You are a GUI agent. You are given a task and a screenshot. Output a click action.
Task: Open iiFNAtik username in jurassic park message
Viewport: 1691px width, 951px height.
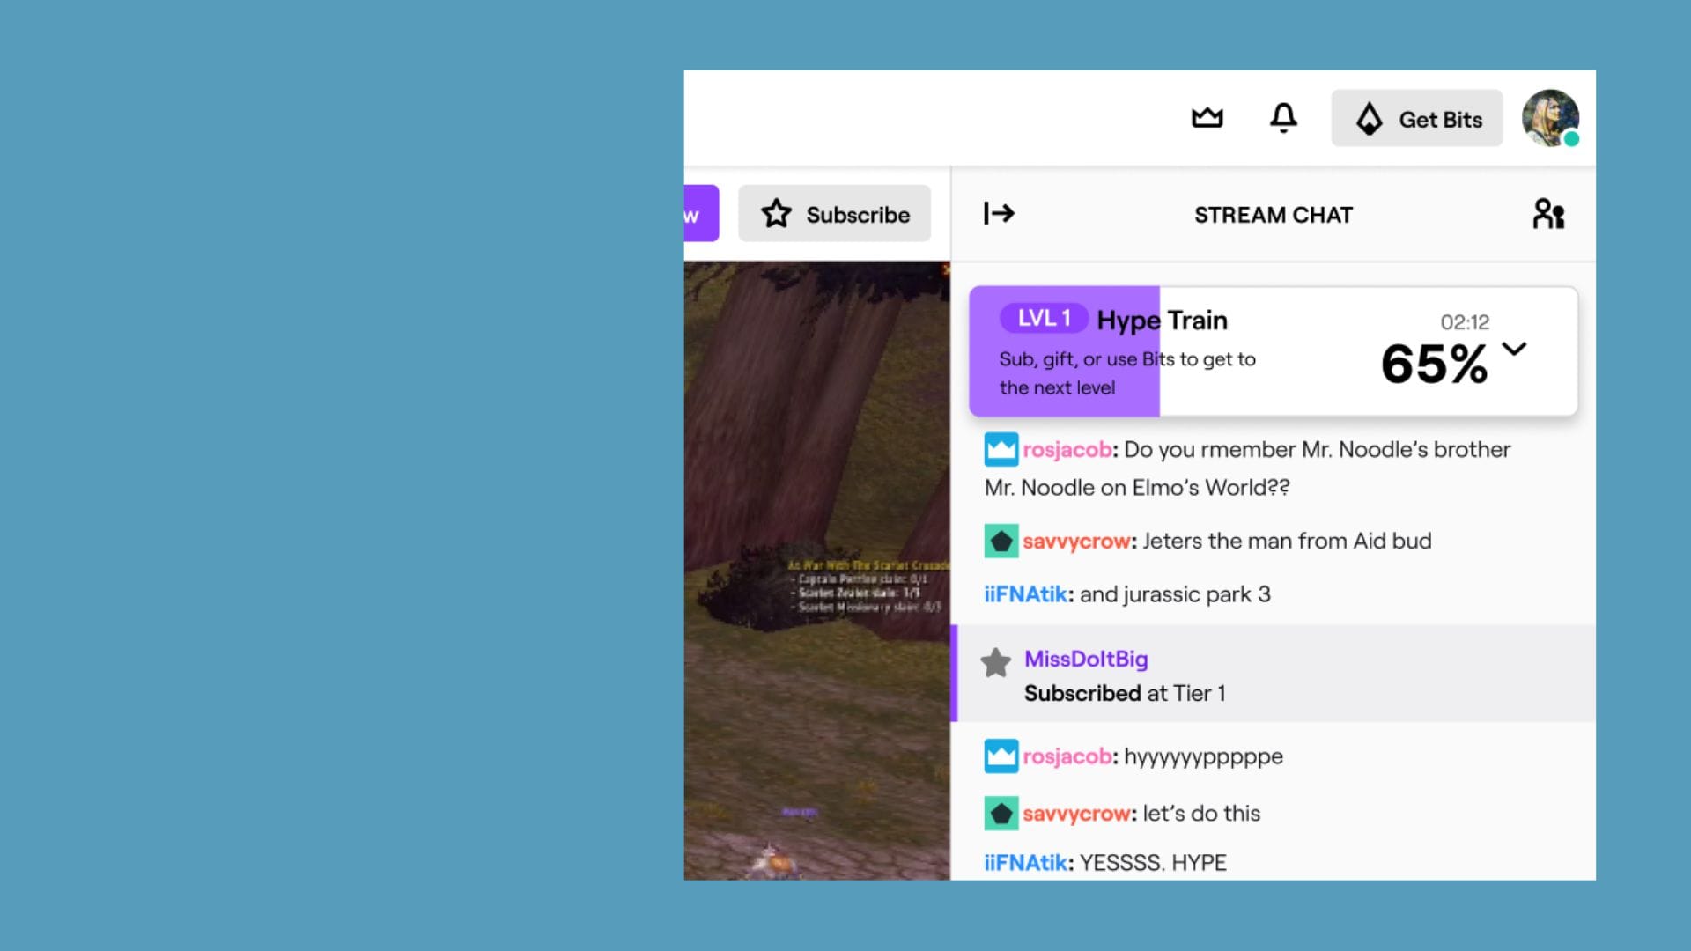coord(1025,594)
